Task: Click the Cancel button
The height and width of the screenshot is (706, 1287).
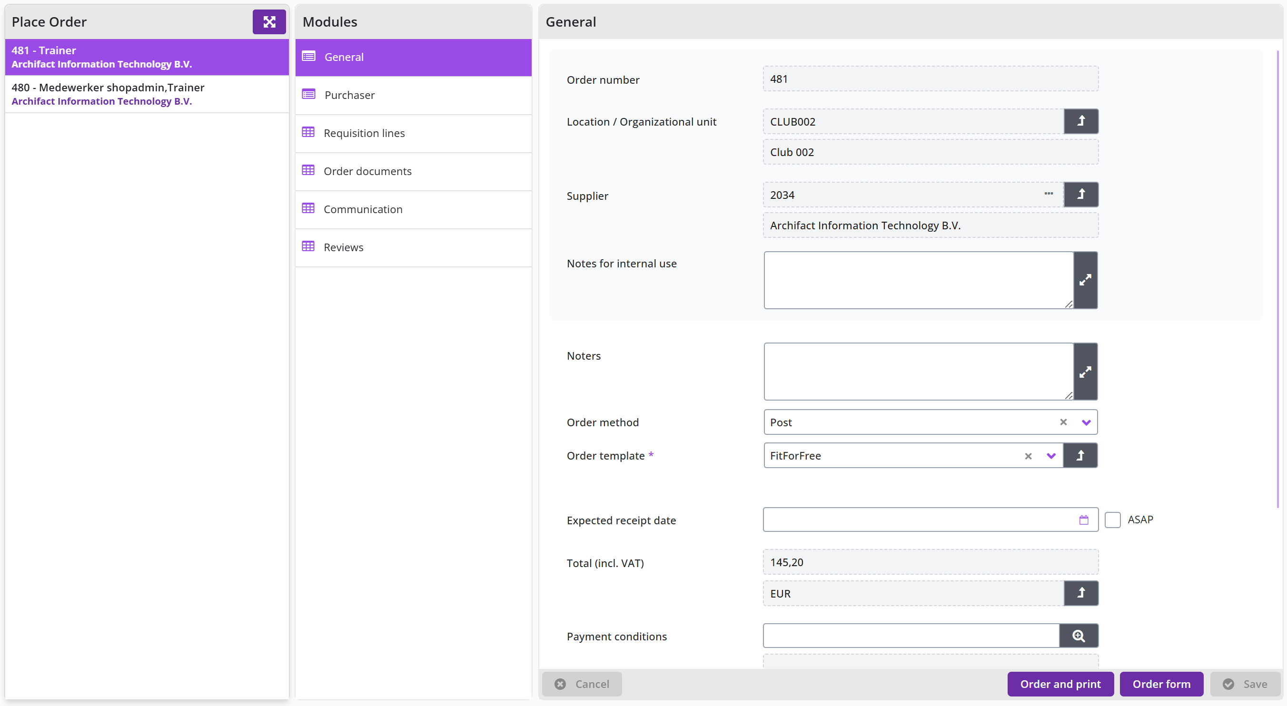Action: (582, 685)
